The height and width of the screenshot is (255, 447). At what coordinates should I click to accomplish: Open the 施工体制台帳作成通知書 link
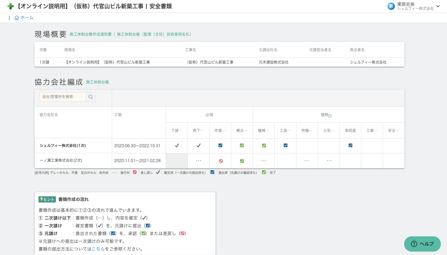click(91, 34)
